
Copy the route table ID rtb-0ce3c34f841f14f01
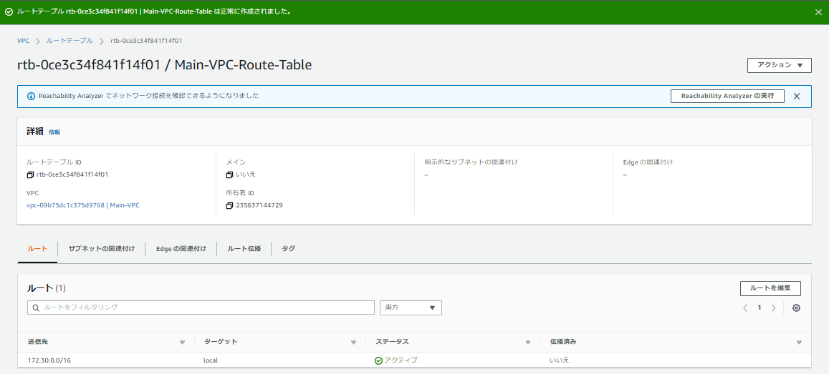[x=31, y=174]
